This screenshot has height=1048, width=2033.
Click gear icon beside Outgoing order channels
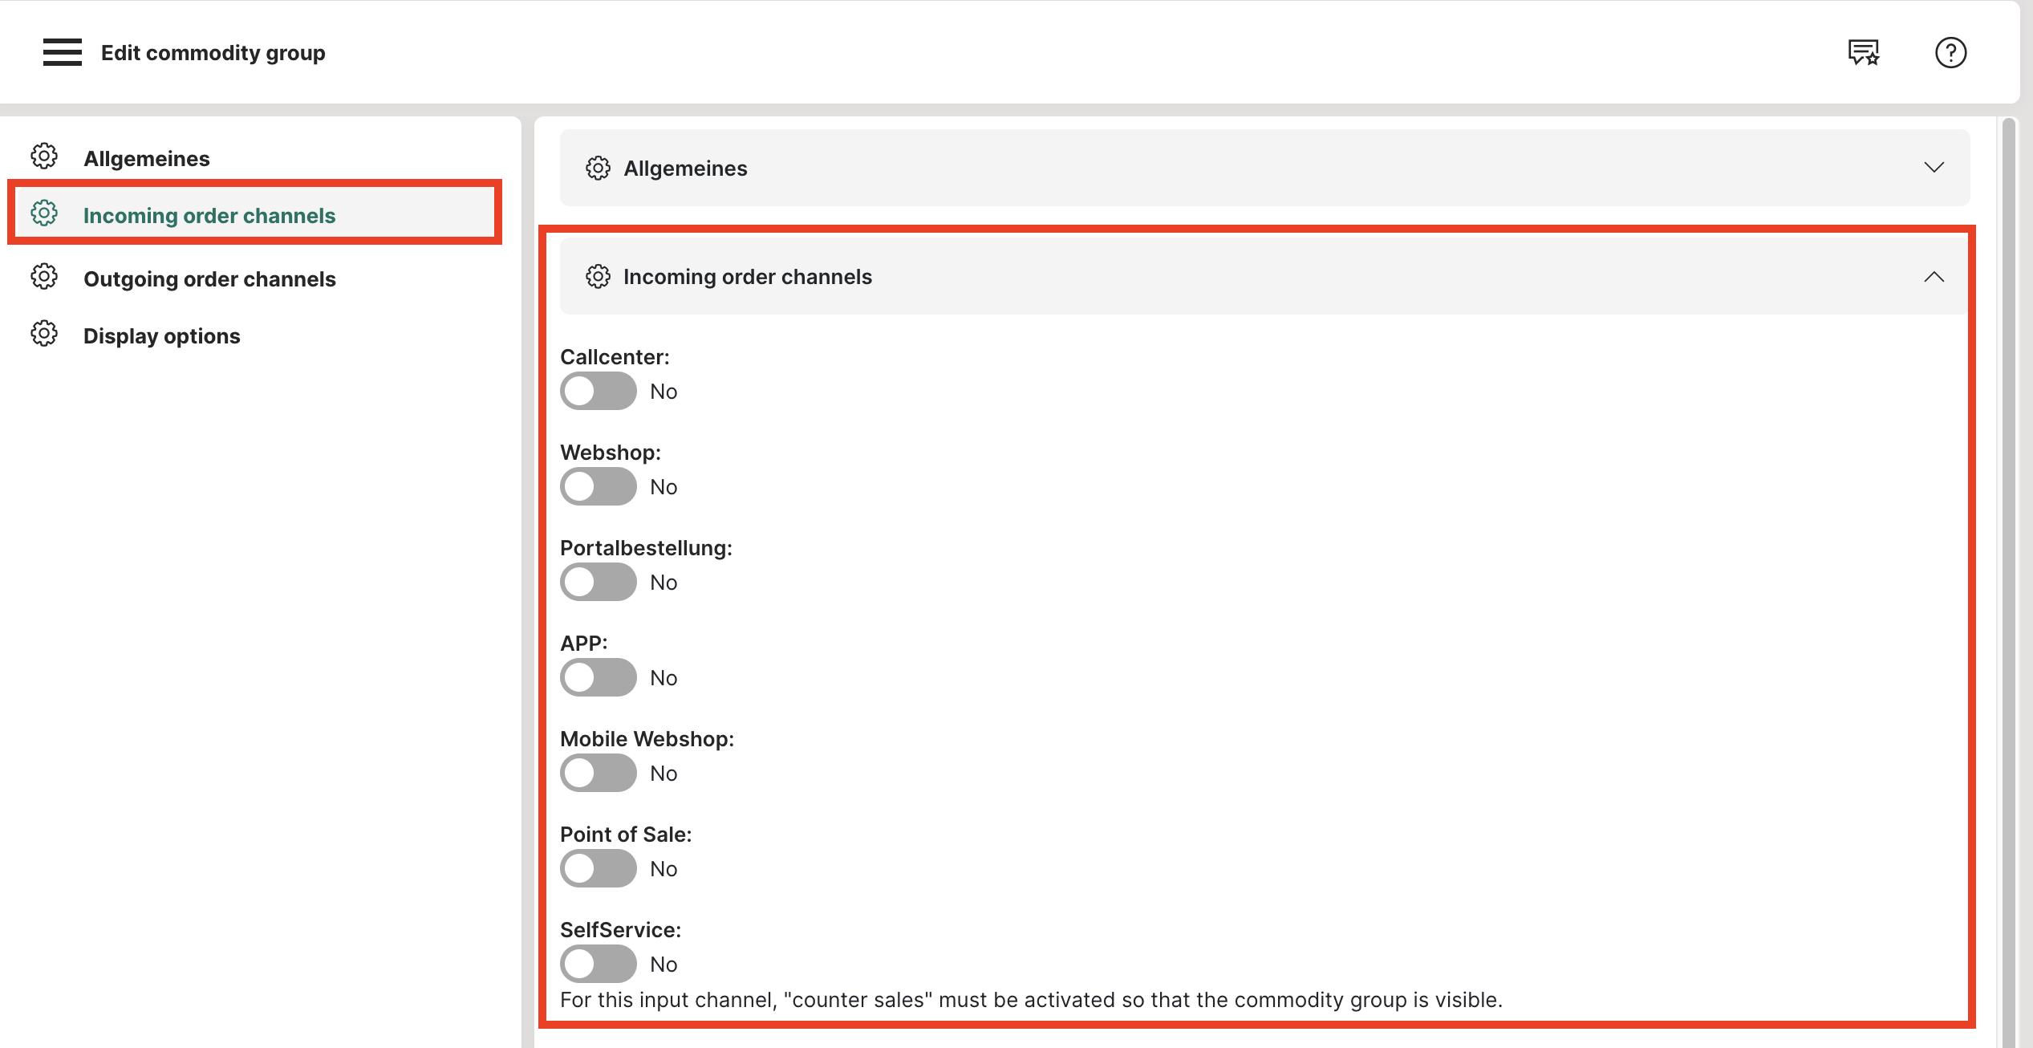[x=44, y=277]
